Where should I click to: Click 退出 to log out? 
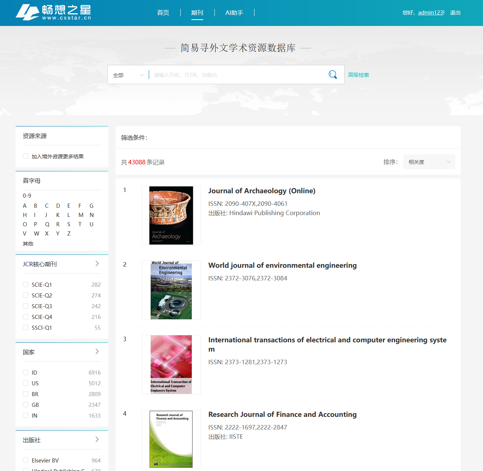455,13
